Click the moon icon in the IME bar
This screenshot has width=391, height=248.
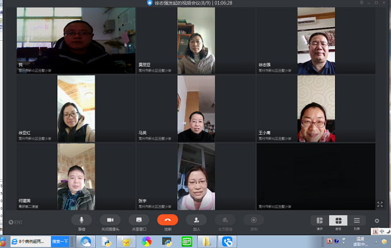tap(388, 232)
